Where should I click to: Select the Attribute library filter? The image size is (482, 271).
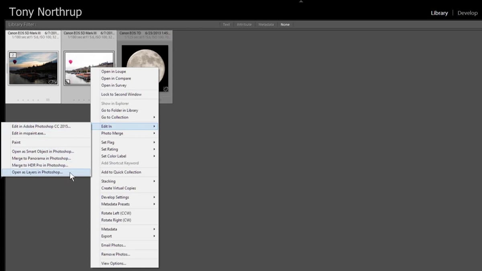click(x=244, y=24)
